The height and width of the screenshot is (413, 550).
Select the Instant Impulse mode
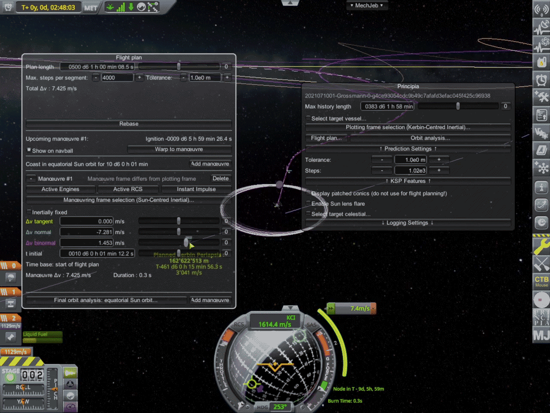click(x=196, y=189)
